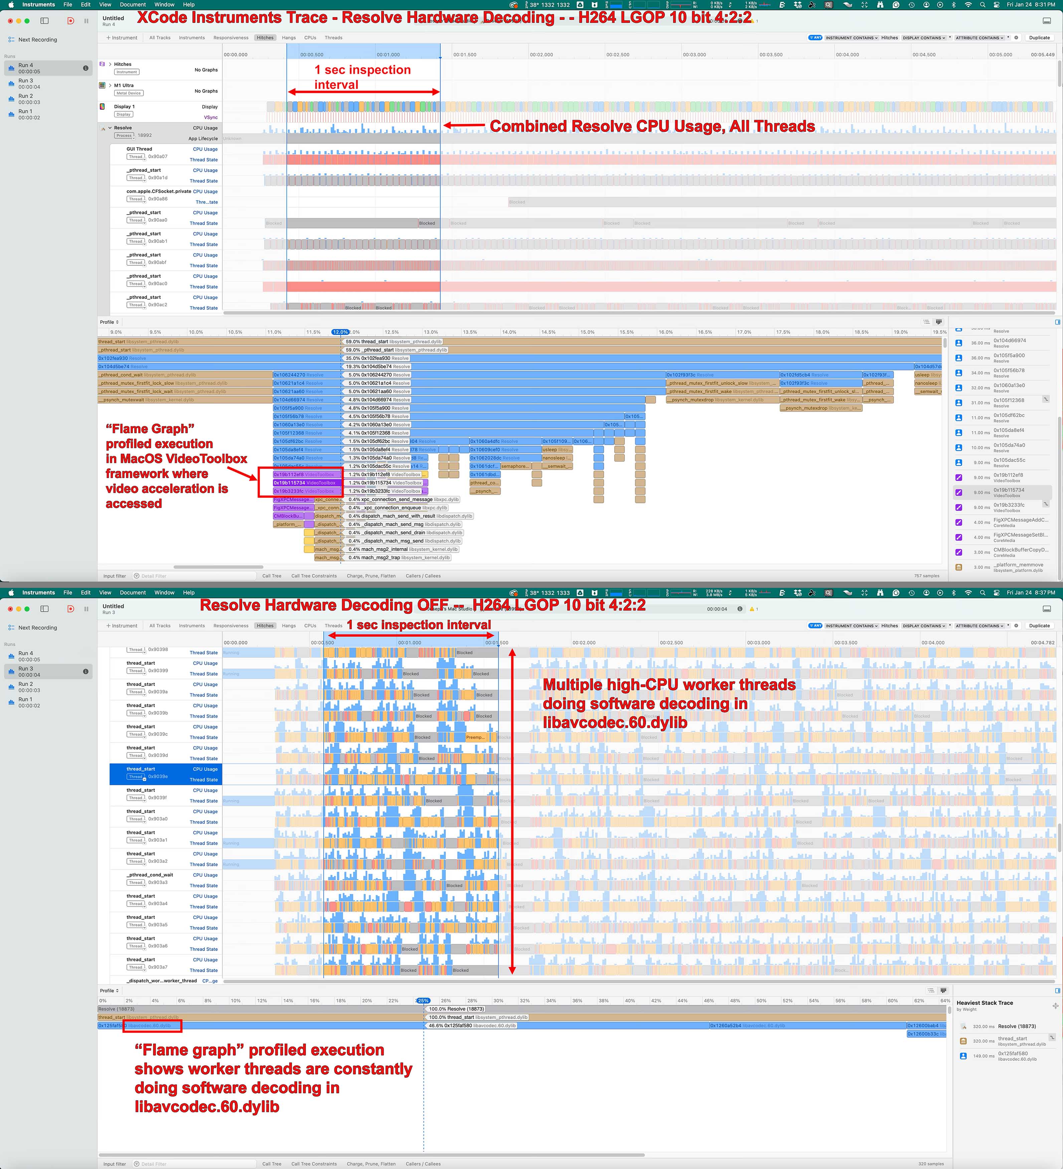Click + Instrument in top window
The height and width of the screenshot is (1169, 1063).
tap(122, 38)
